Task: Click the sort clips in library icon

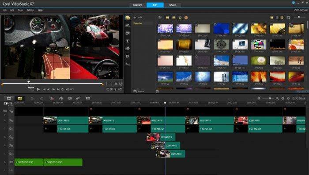Action: (289, 18)
